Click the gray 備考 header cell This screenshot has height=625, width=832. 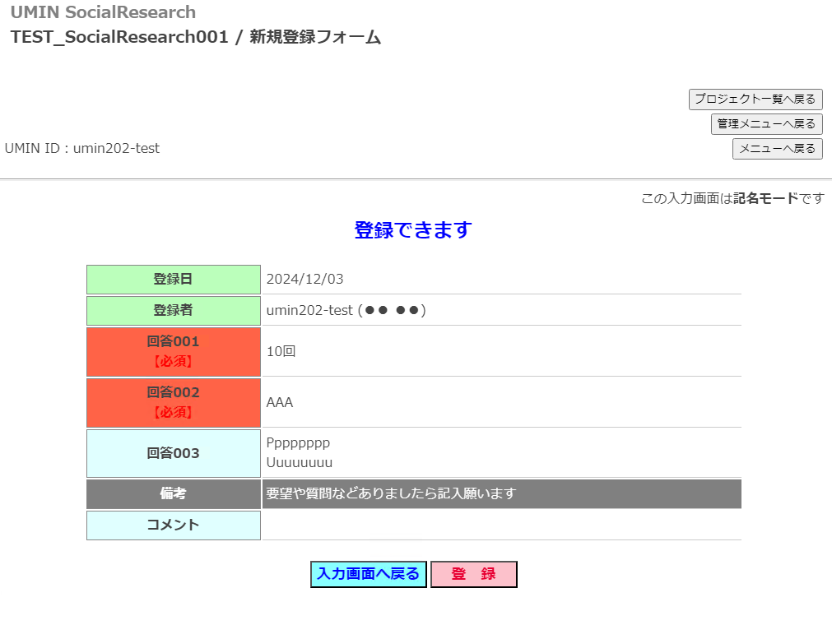173,493
